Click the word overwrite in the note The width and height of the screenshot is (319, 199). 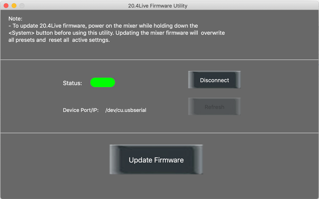[x=213, y=33]
